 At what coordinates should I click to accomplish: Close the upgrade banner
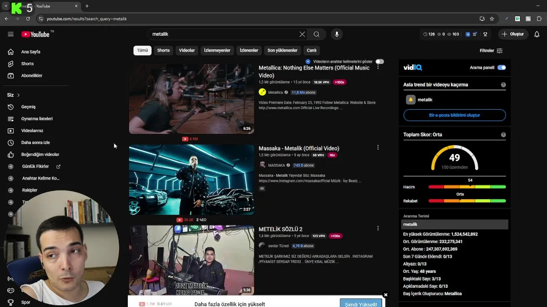385,295
